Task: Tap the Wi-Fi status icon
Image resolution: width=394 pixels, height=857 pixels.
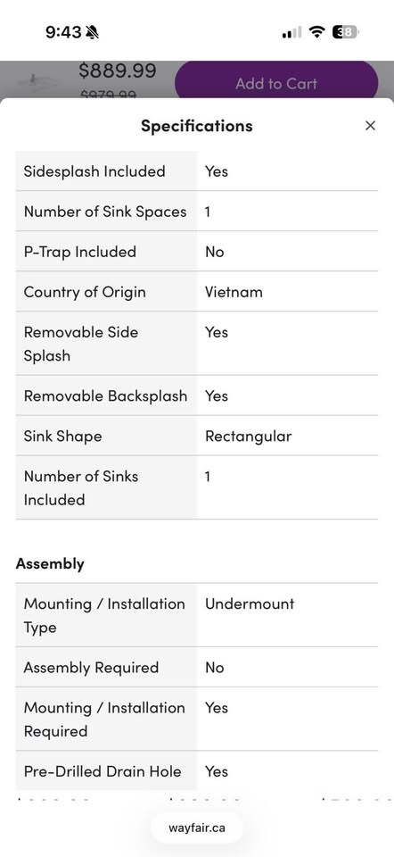Action: click(316, 32)
